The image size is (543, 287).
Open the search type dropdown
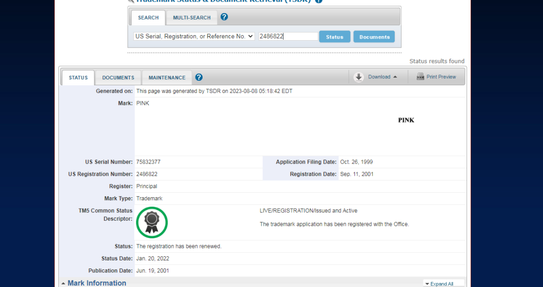click(194, 36)
